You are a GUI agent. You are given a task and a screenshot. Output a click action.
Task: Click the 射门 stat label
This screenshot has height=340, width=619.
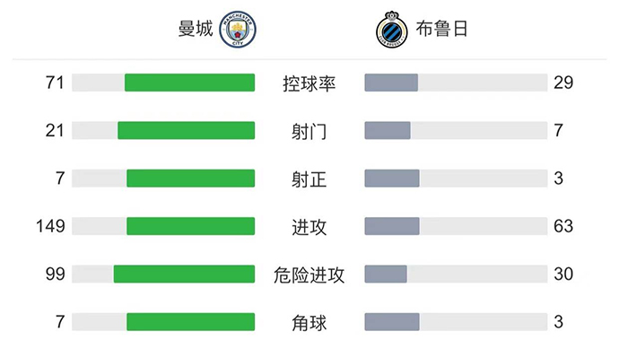309,132
